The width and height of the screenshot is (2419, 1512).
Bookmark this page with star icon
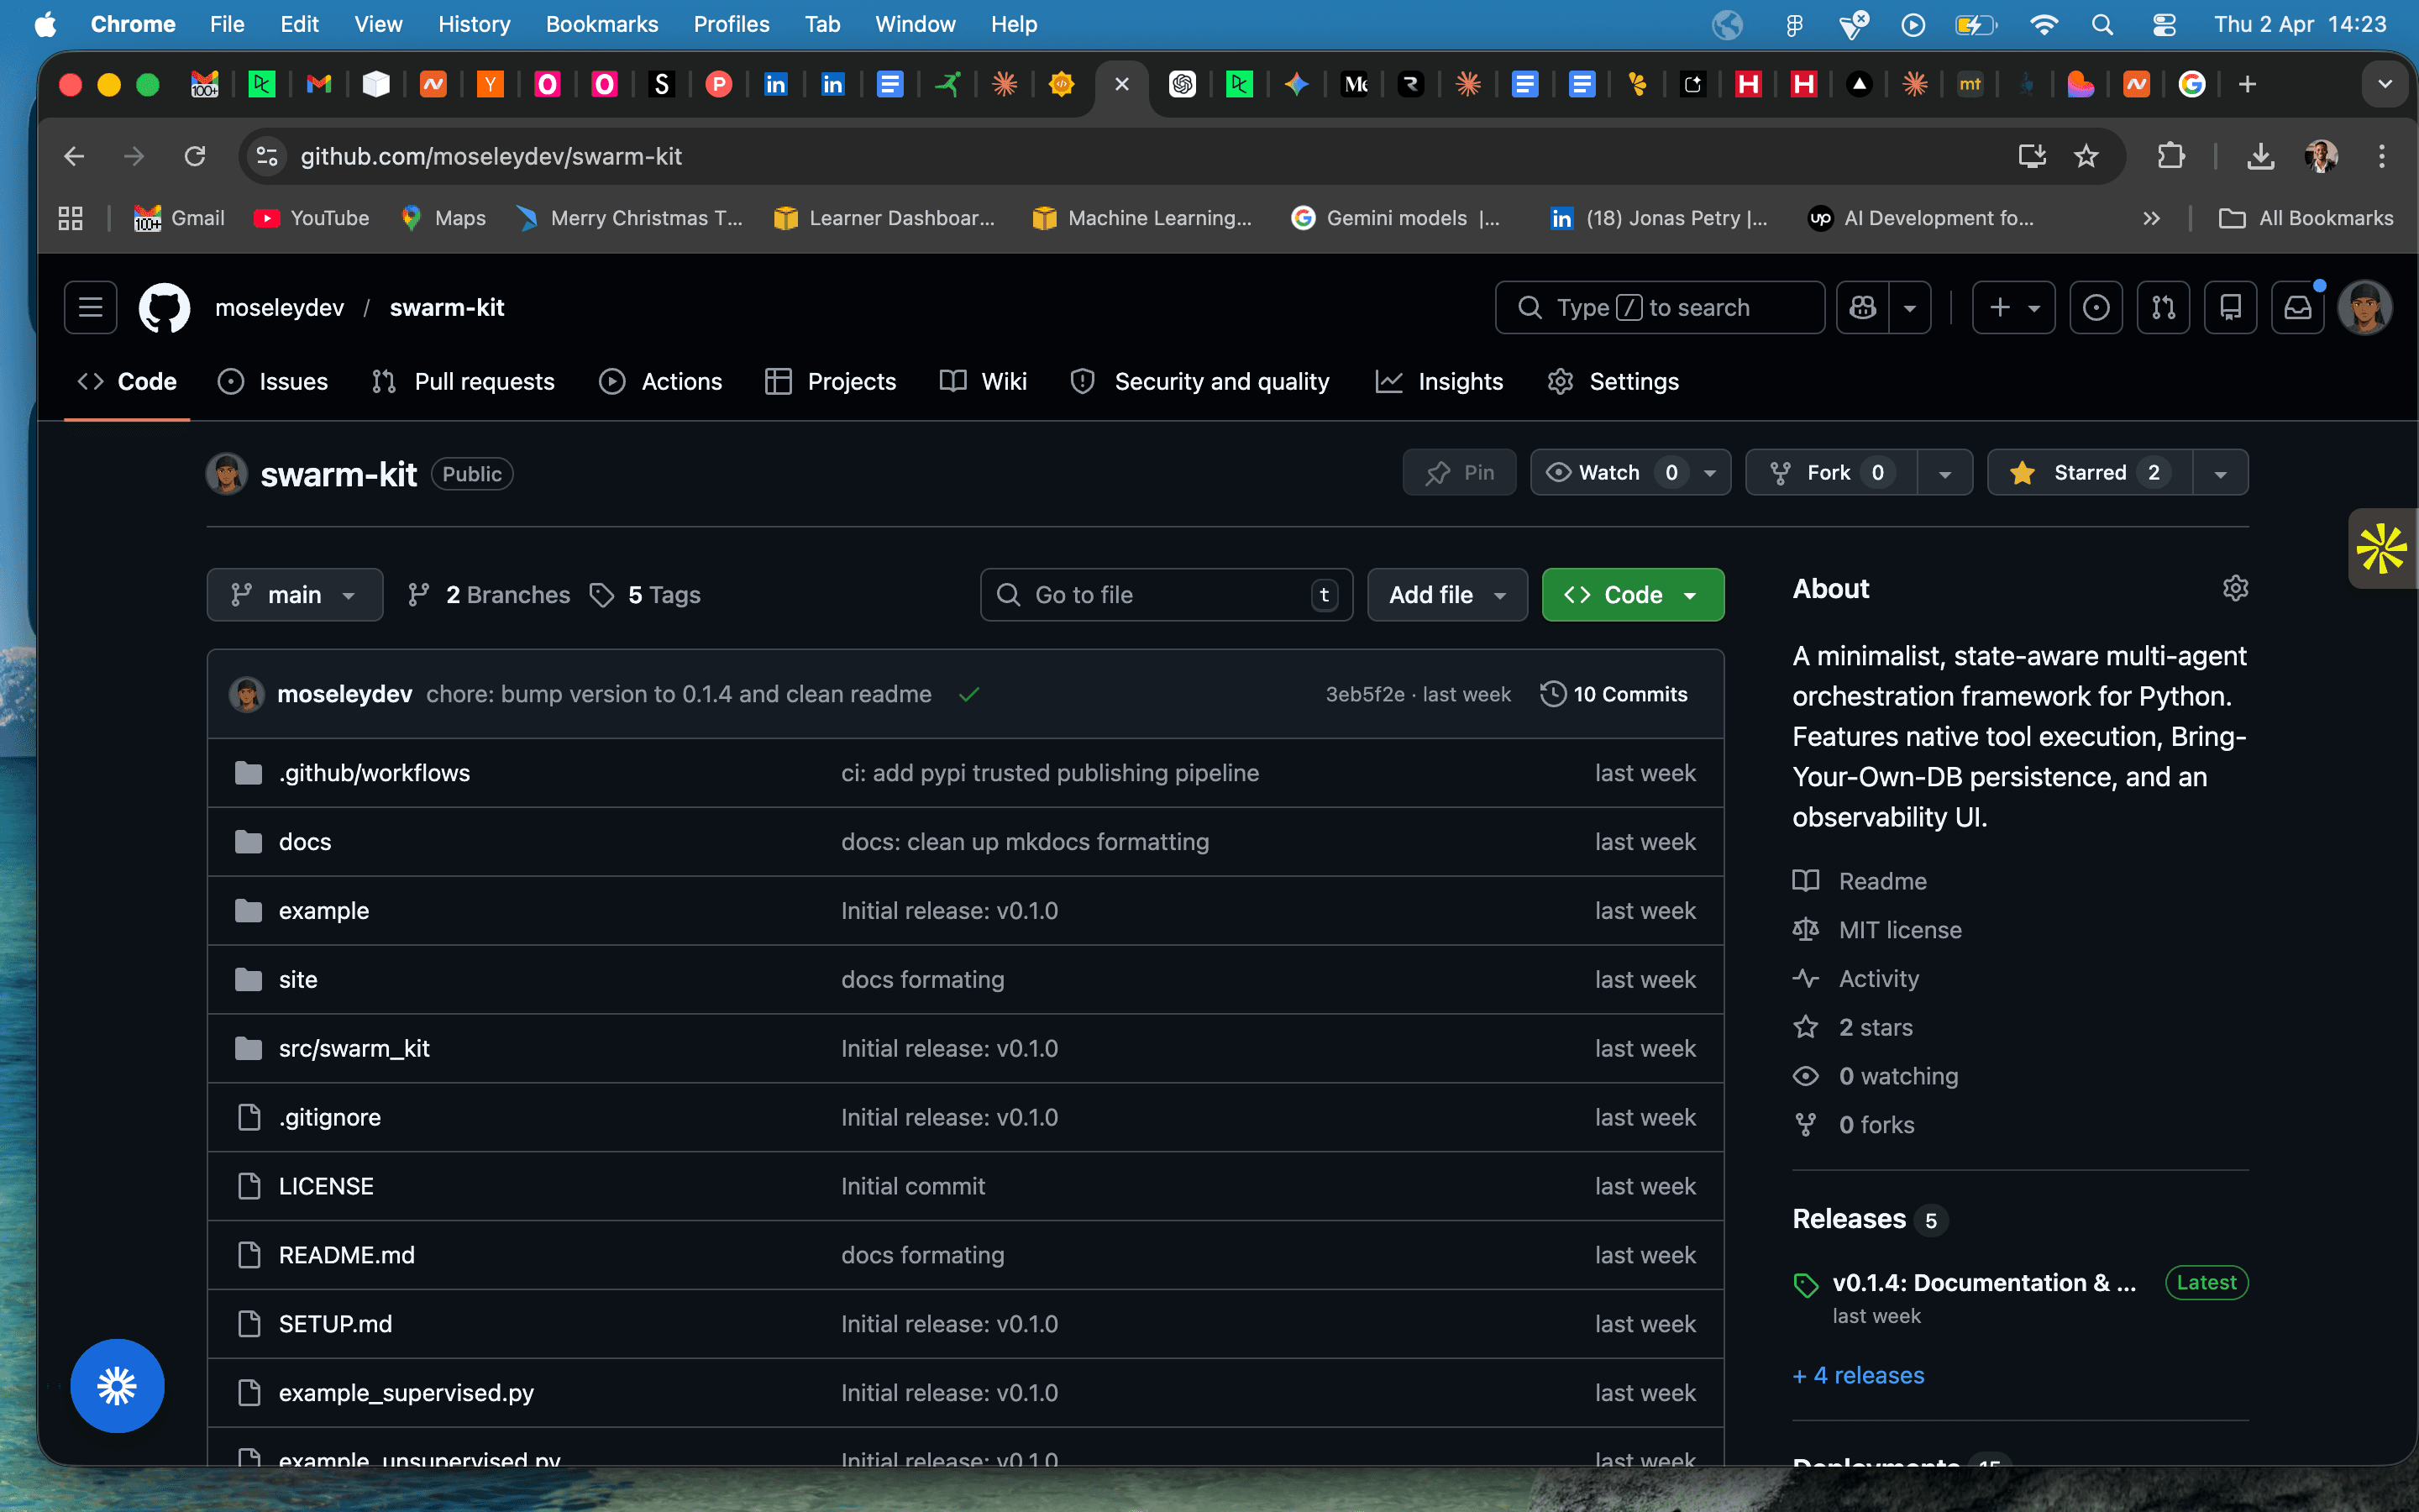pyautogui.click(x=2086, y=156)
